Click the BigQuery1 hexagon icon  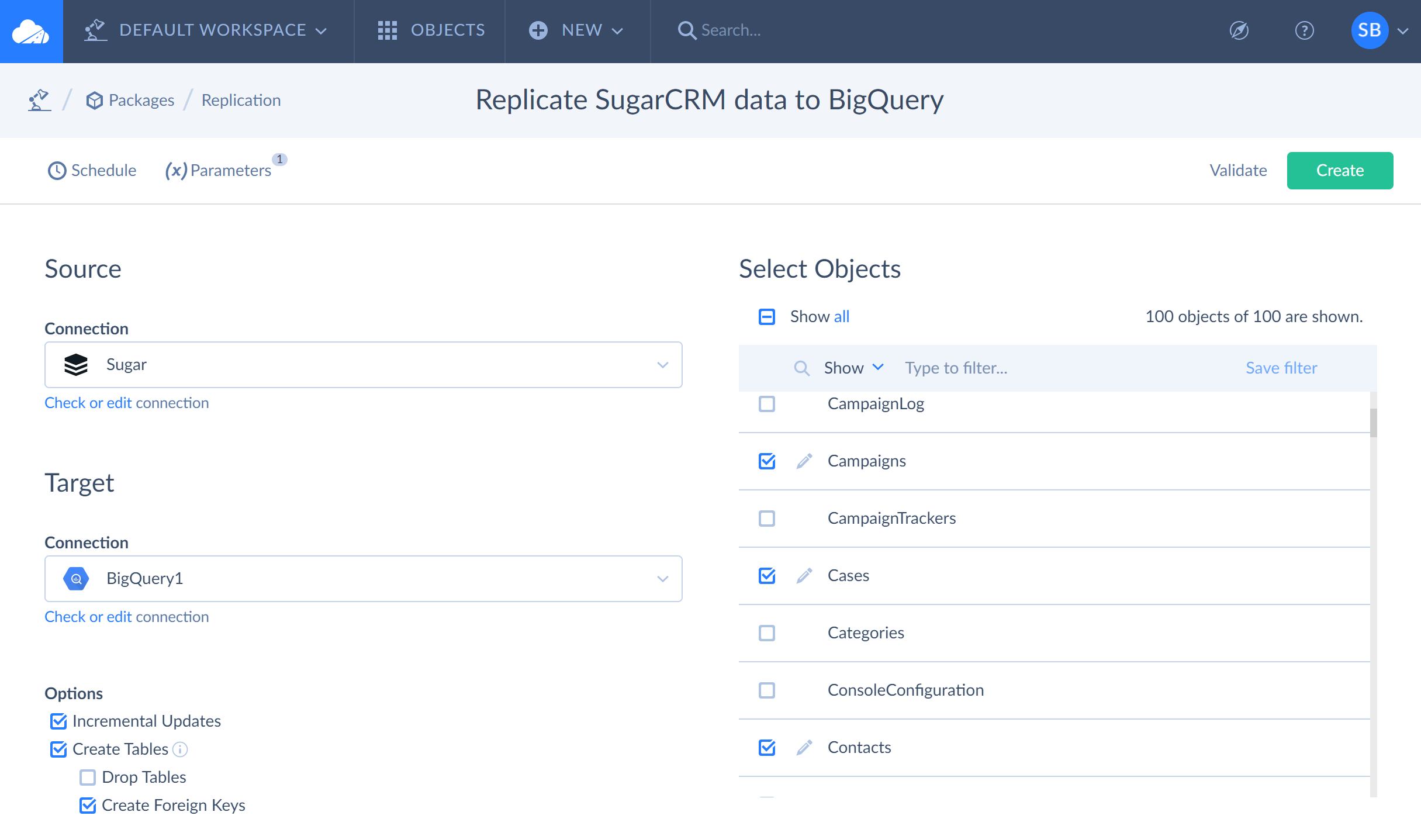(76, 579)
